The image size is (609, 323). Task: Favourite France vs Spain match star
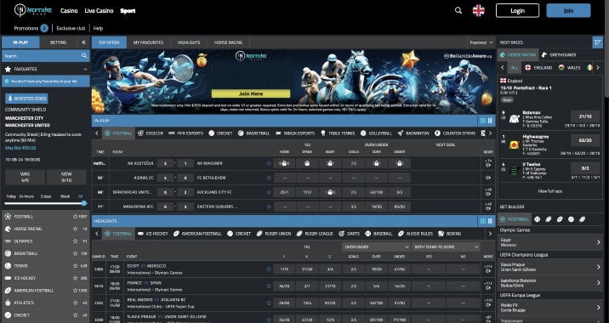[x=269, y=286]
